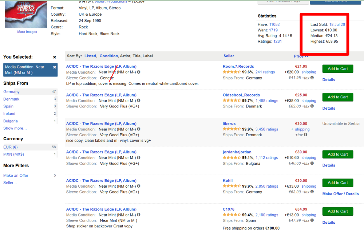Show tax info for Oldschool_Records €63.00 total
Viewport: 364px width, 231px height.
point(312,106)
